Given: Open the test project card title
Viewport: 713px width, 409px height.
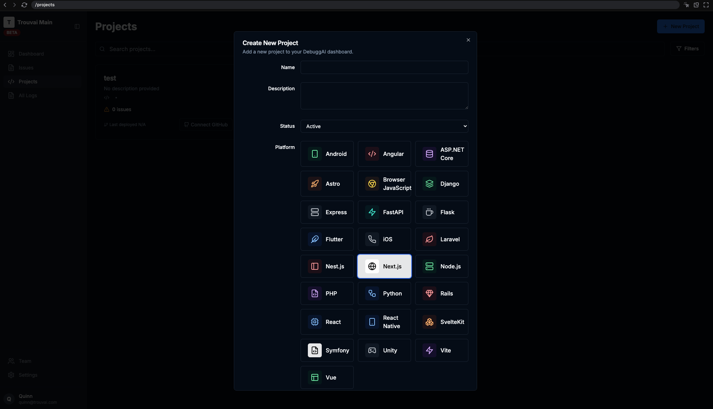Looking at the screenshot, I should 110,78.
